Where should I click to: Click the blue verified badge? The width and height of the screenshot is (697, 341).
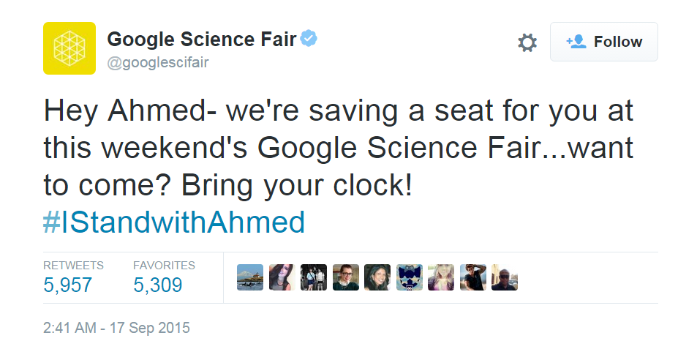(x=309, y=39)
